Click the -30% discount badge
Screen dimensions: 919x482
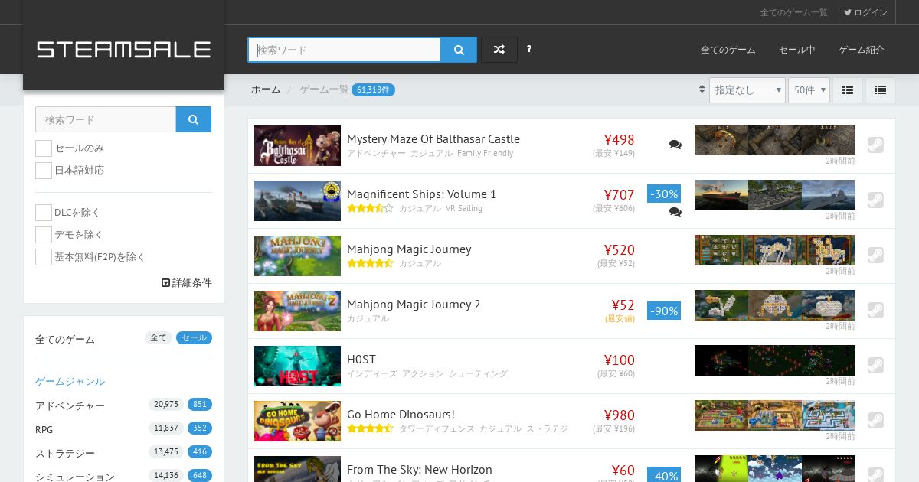[664, 194]
